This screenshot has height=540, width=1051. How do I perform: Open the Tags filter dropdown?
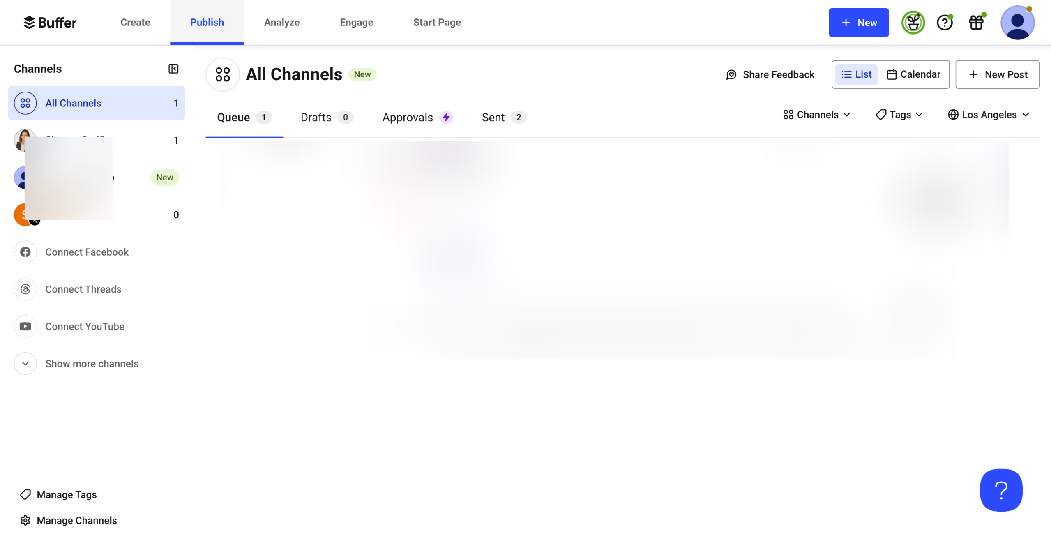pyautogui.click(x=899, y=115)
